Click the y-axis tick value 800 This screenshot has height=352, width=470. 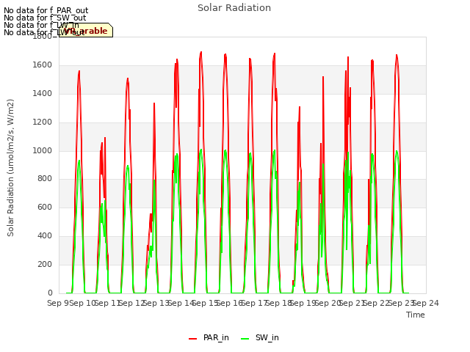pos(45,179)
